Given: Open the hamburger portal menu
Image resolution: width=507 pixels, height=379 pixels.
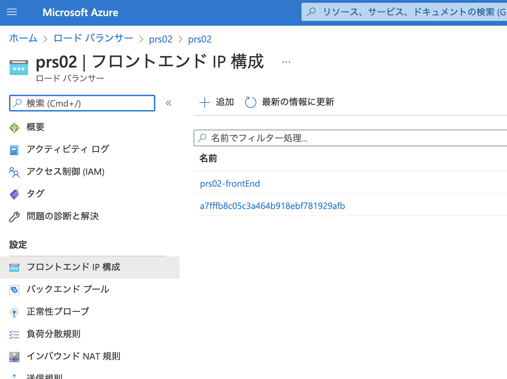Looking at the screenshot, I should (12, 12).
